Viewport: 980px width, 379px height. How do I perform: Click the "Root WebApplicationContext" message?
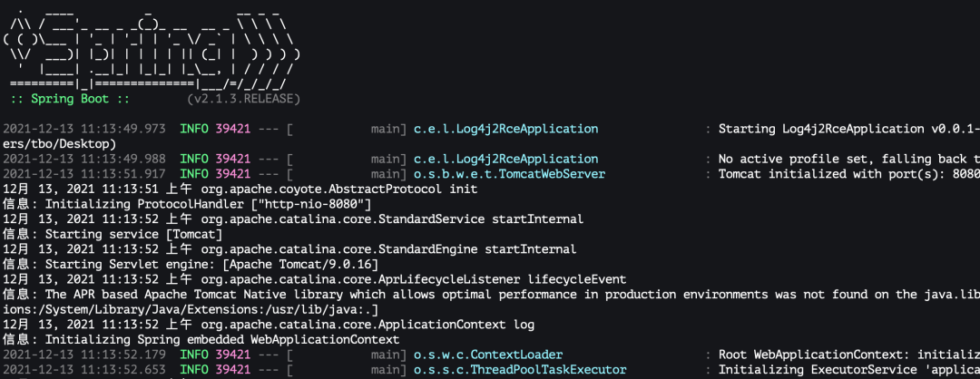pos(848,355)
